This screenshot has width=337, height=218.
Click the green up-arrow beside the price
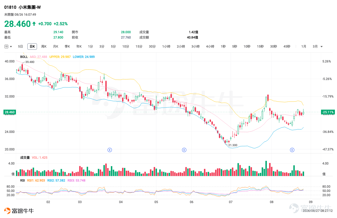[x=34, y=24]
